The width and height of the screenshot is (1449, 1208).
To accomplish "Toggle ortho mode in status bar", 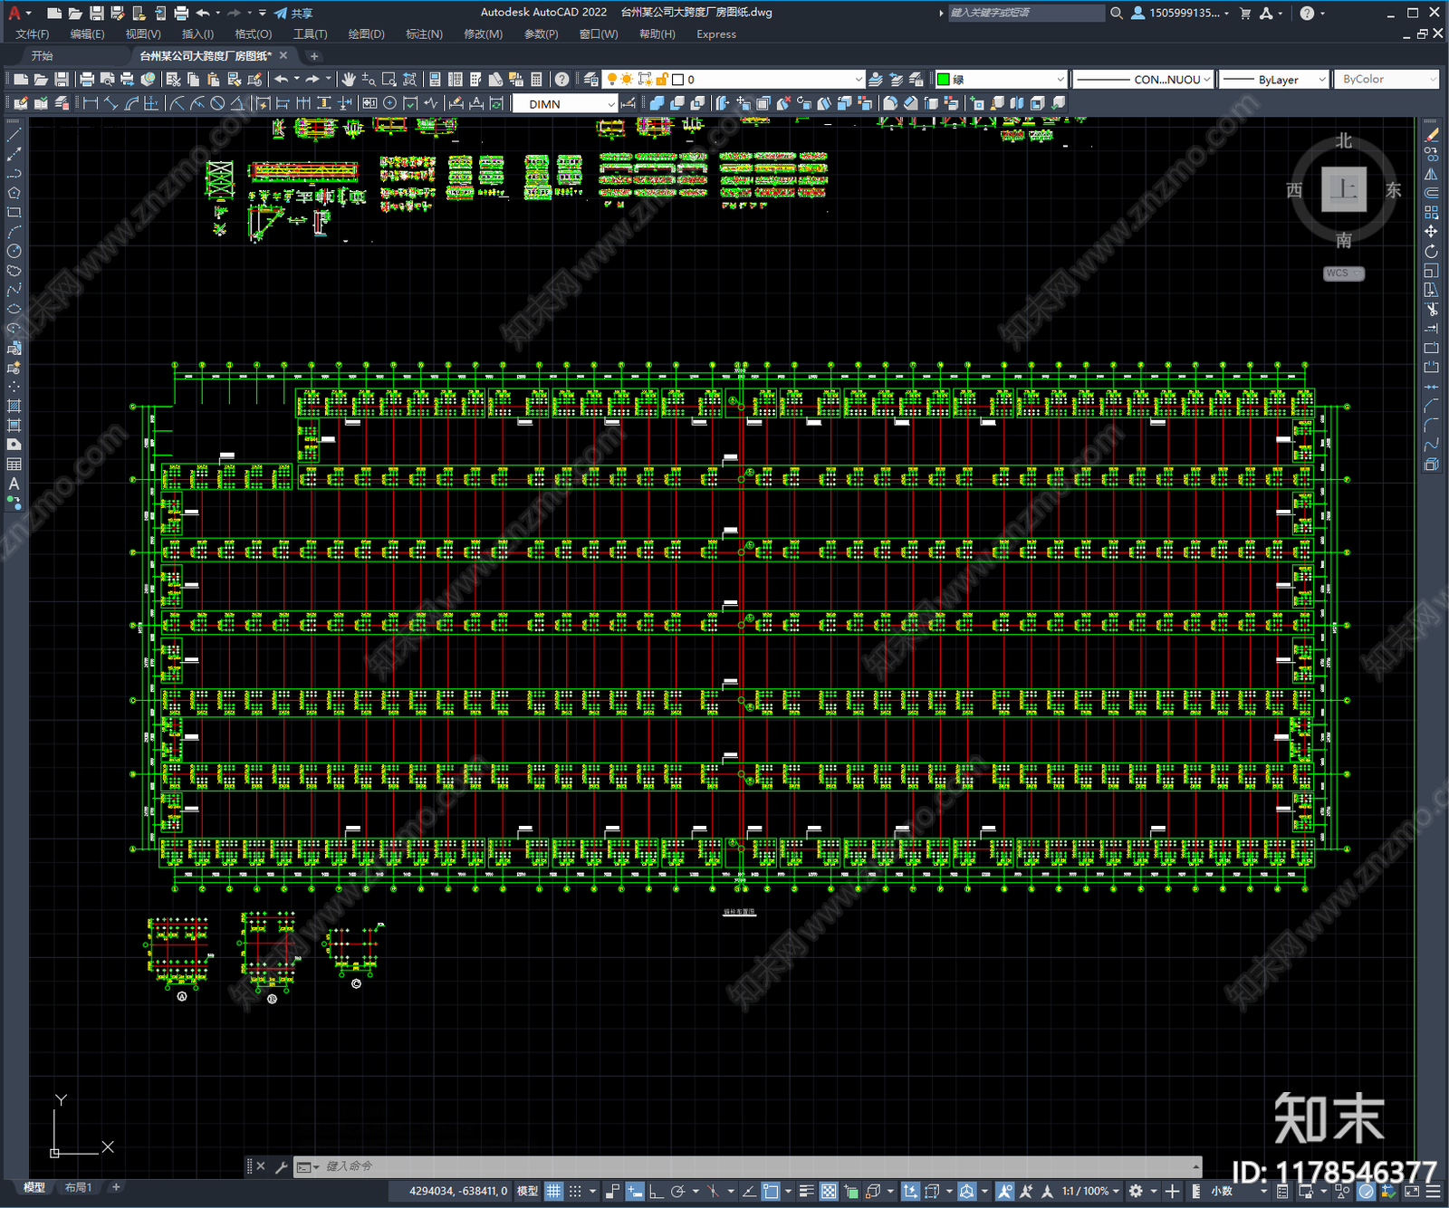I will [656, 1192].
